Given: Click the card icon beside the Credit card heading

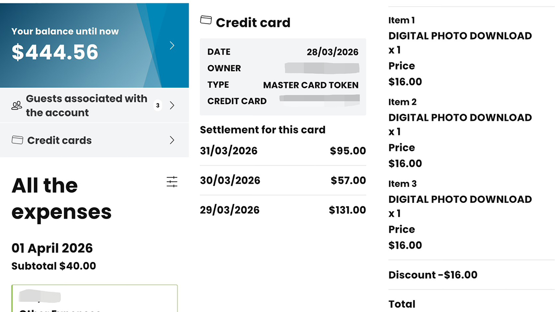Looking at the screenshot, I should pyautogui.click(x=206, y=20).
